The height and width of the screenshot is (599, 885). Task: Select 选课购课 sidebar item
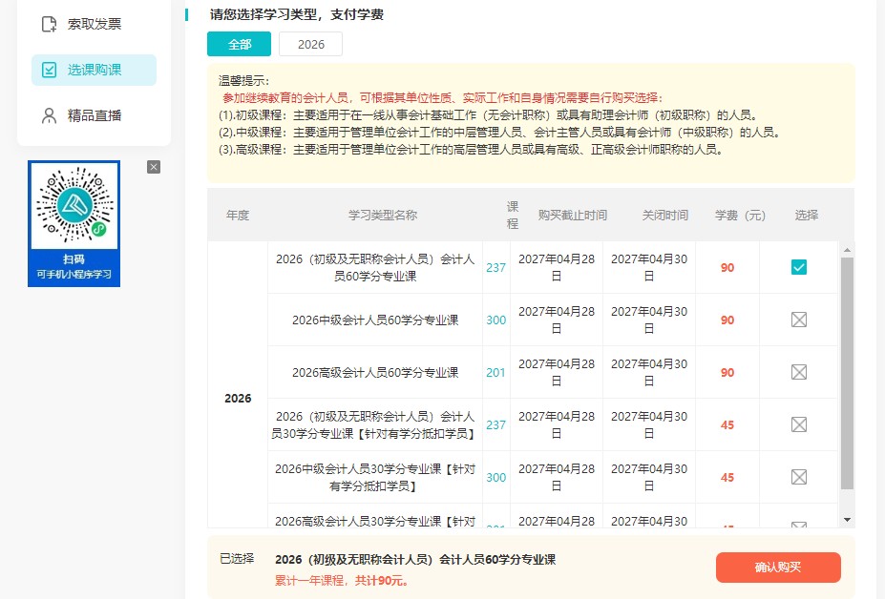click(x=94, y=70)
